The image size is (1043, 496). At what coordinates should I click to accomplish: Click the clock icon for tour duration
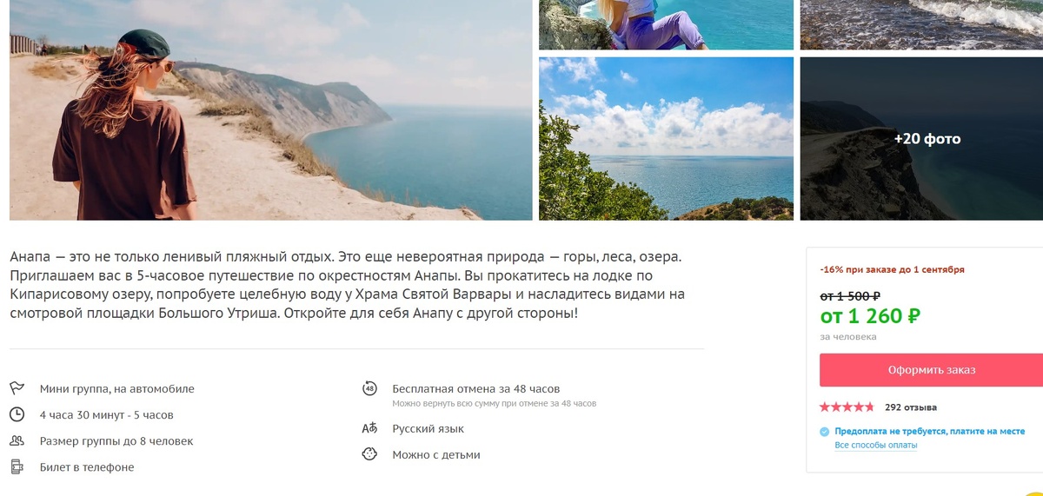pyautogui.click(x=17, y=414)
